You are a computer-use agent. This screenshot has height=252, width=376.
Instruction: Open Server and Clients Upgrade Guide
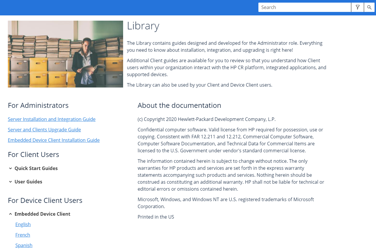44,130
